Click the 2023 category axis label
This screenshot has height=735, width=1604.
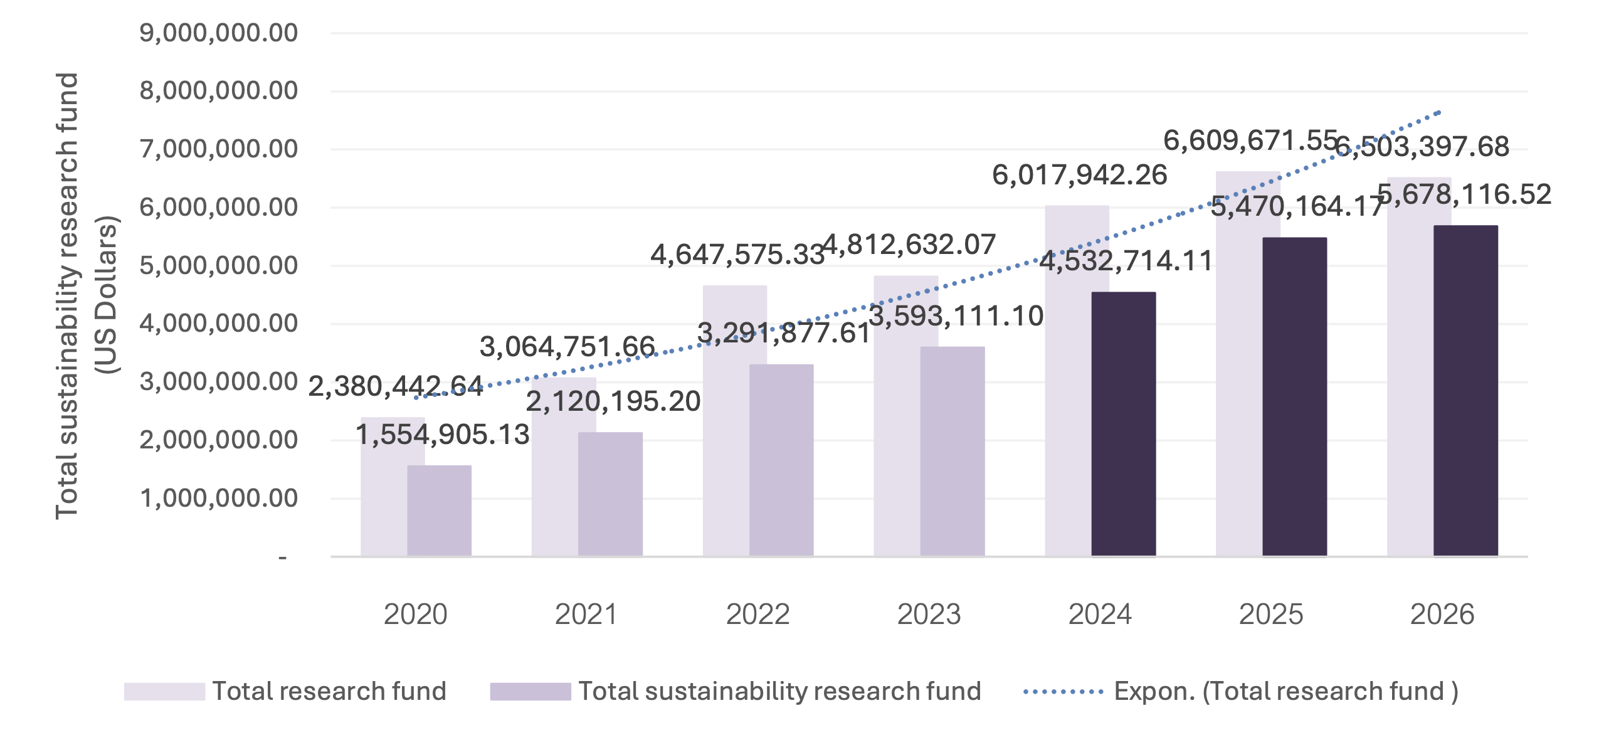point(929,615)
